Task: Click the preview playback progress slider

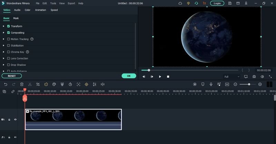Action: pos(190,70)
